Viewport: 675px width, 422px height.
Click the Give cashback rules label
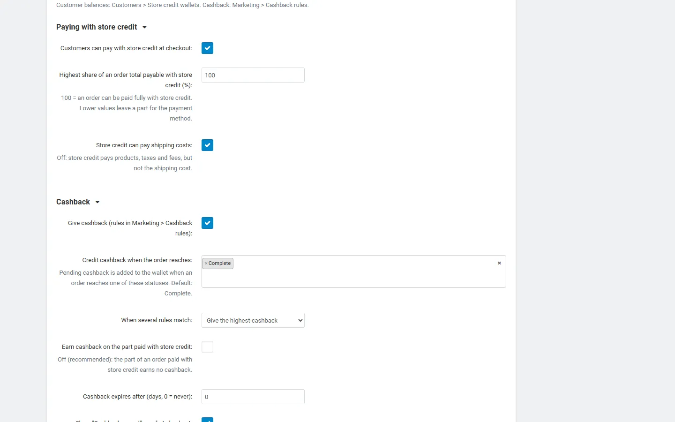pyautogui.click(x=130, y=228)
